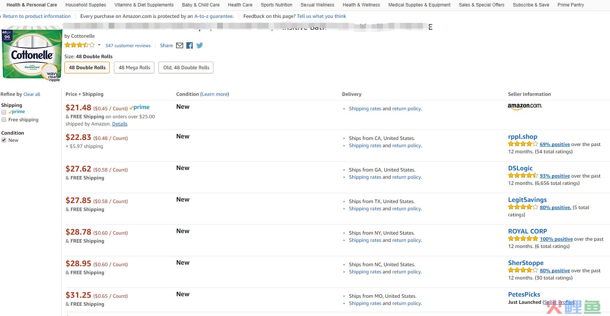View rppl.shop 69% positive feedback
610x316 pixels.
(555, 145)
